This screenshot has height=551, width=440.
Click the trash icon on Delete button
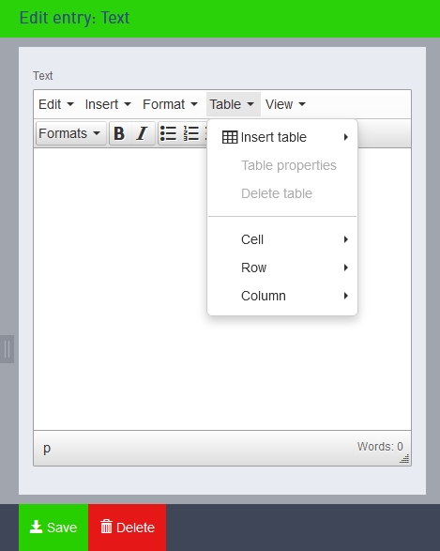(106, 527)
